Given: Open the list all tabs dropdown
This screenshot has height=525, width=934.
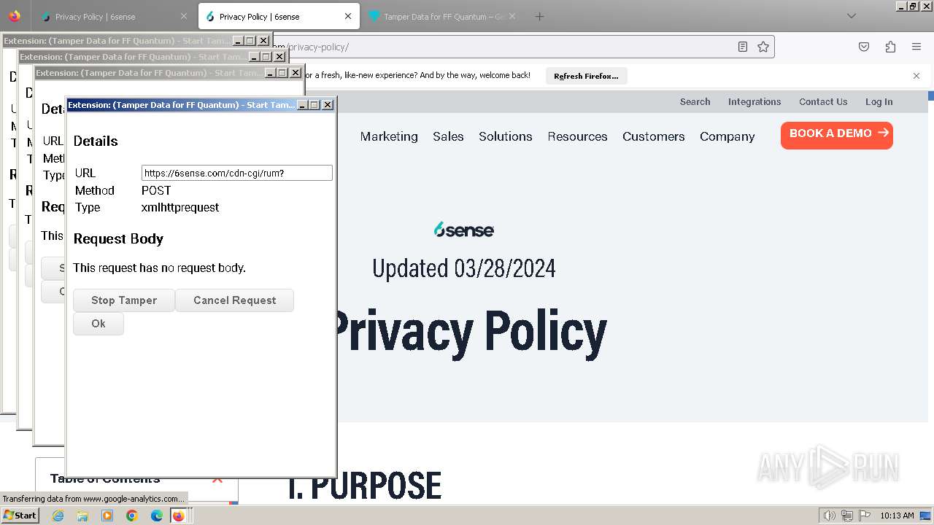Looking at the screenshot, I should click(851, 16).
